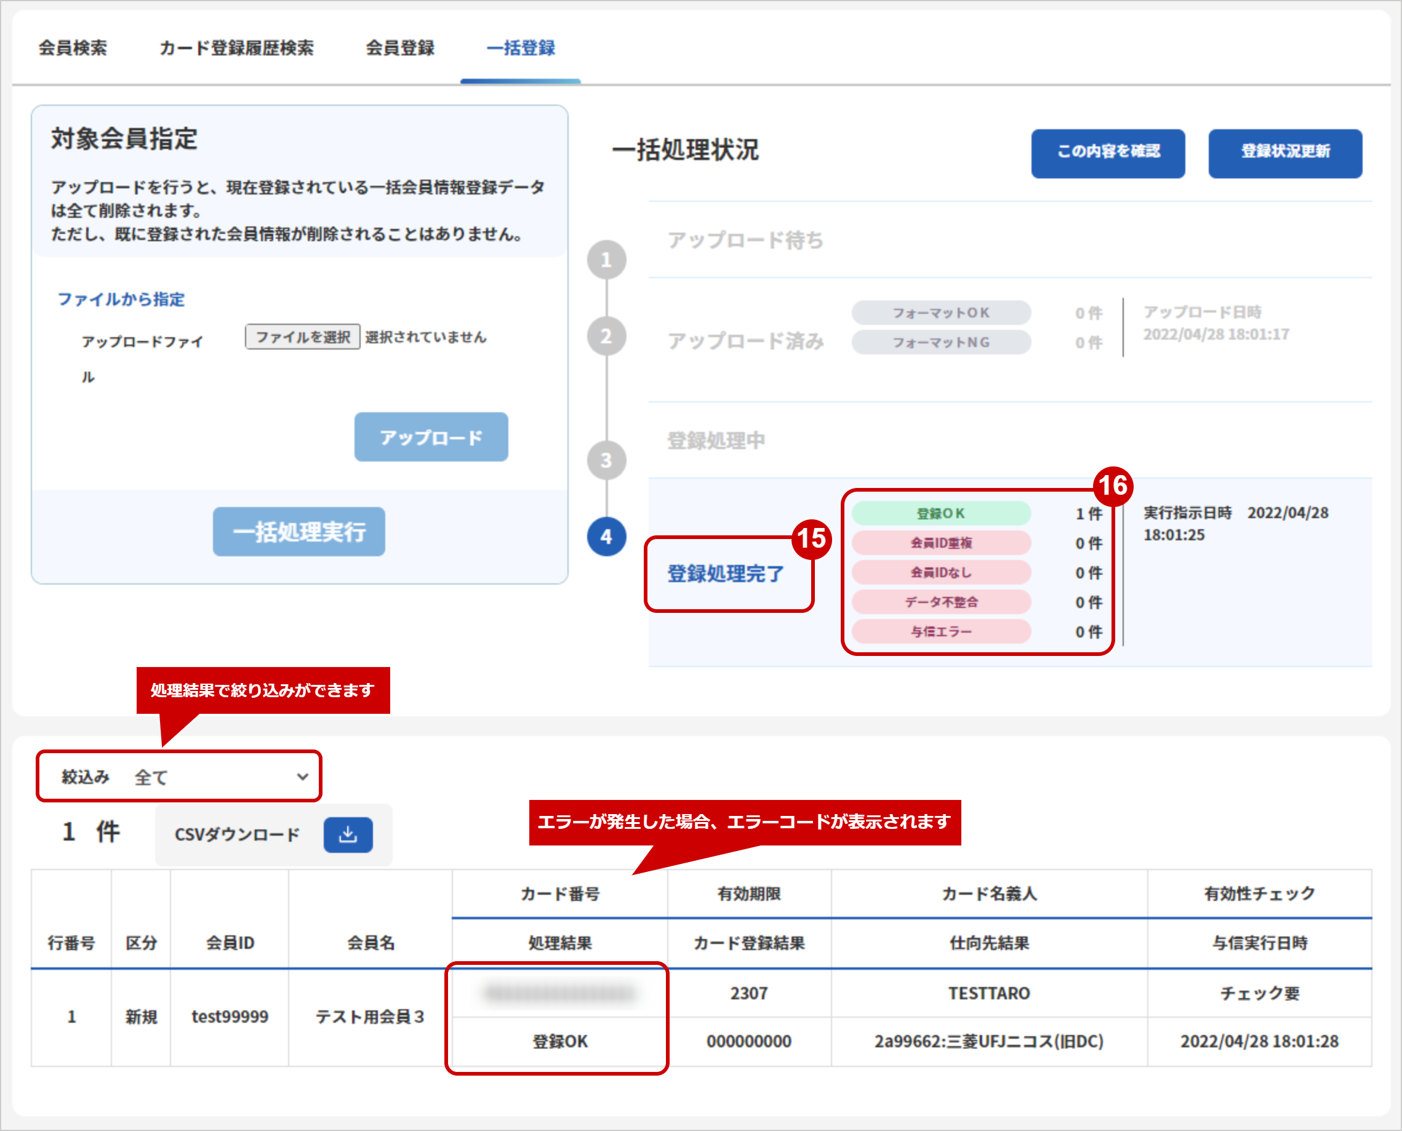Click the ファイルを選択 file chooser button
This screenshot has width=1402, height=1131.
tap(303, 337)
